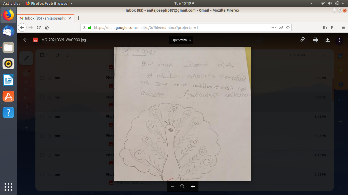Reload the current page
Screen dimensions: 348x195
[39, 27]
